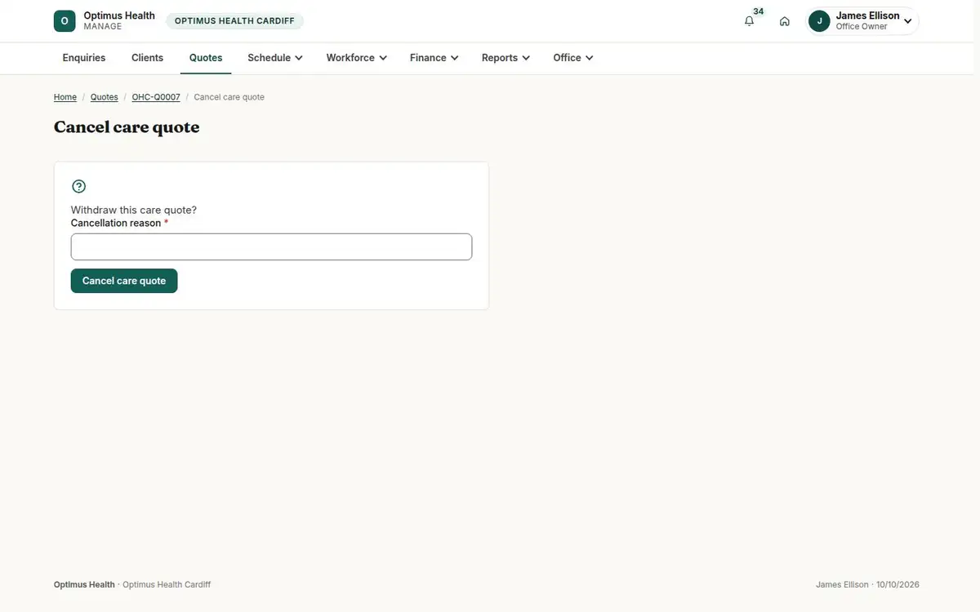
Task: Click the home icon in header
Action: [785, 21]
